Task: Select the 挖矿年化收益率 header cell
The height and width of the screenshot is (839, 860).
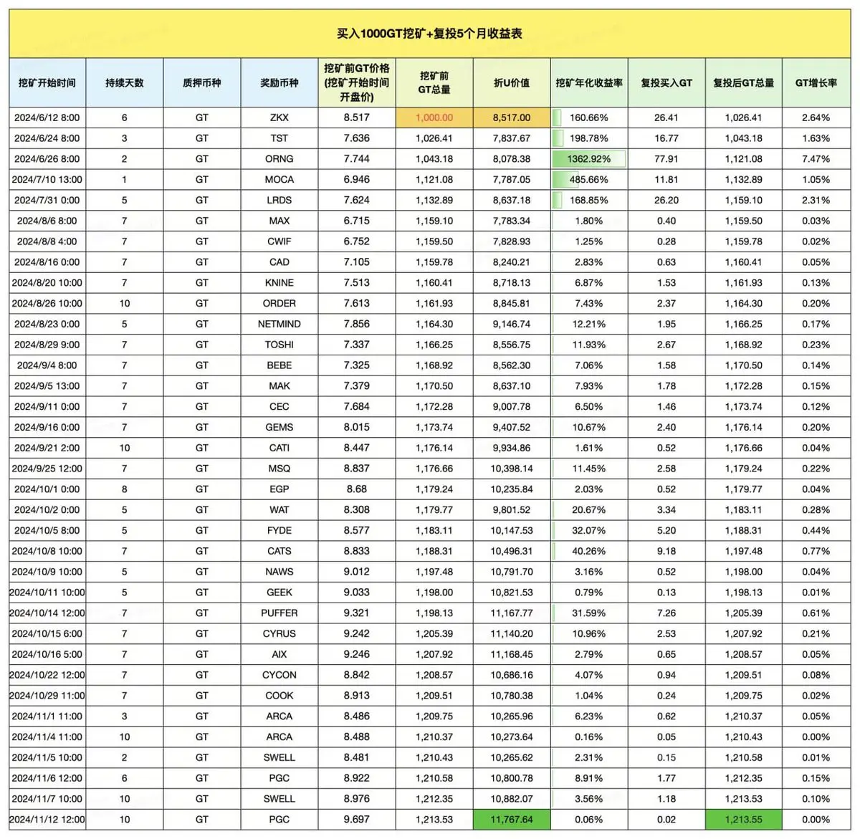Action: coord(589,83)
